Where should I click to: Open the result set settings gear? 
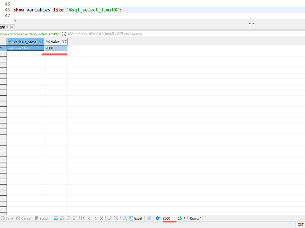click(x=157, y=218)
